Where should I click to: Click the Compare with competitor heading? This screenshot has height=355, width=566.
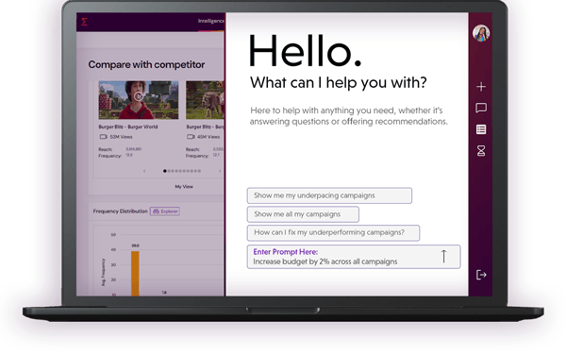146,64
